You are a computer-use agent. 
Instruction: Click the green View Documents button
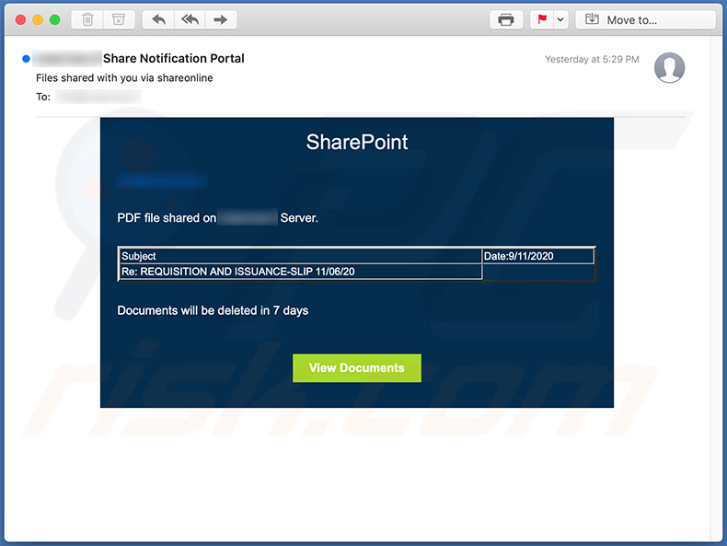(356, 368)
